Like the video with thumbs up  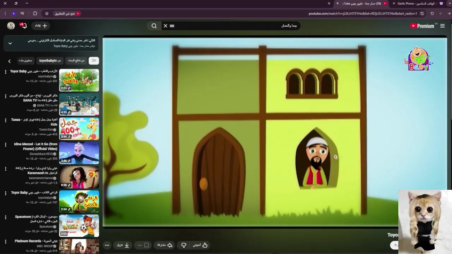click(x=200, y=245)
